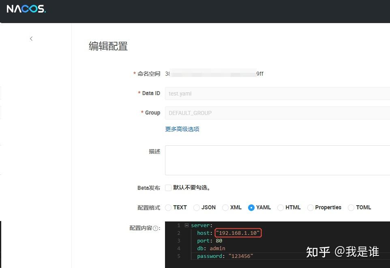Switch format to JSON

[196, 207]
